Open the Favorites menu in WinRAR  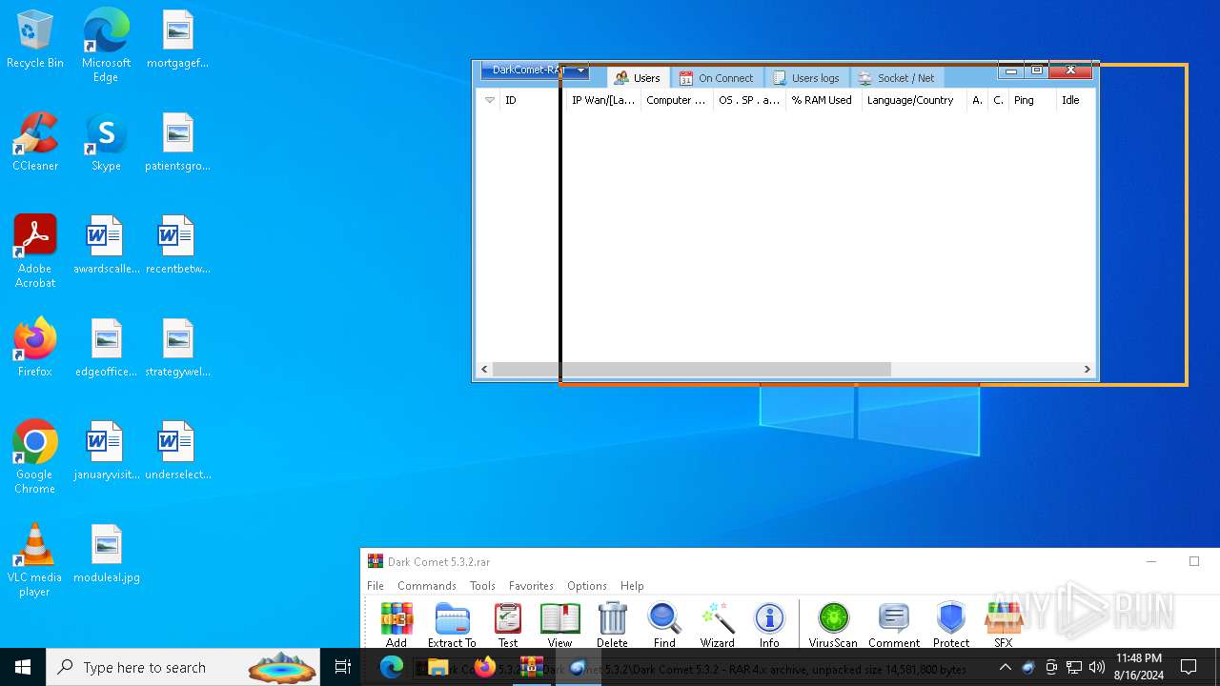click(531, 586)
